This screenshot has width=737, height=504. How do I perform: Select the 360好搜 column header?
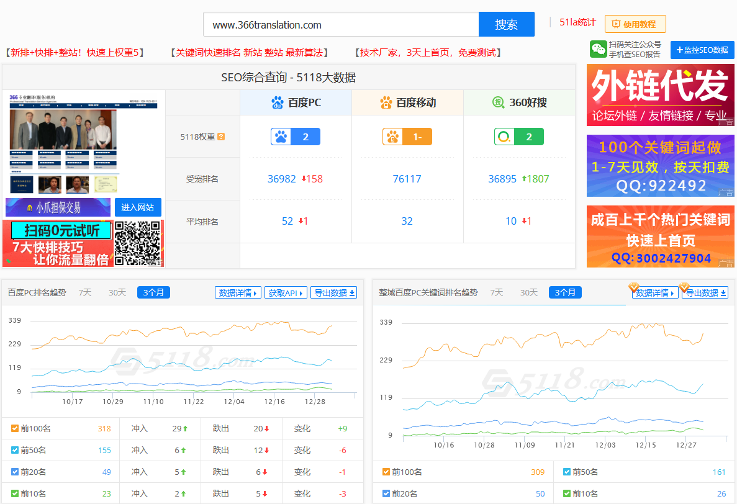point(520,102)
